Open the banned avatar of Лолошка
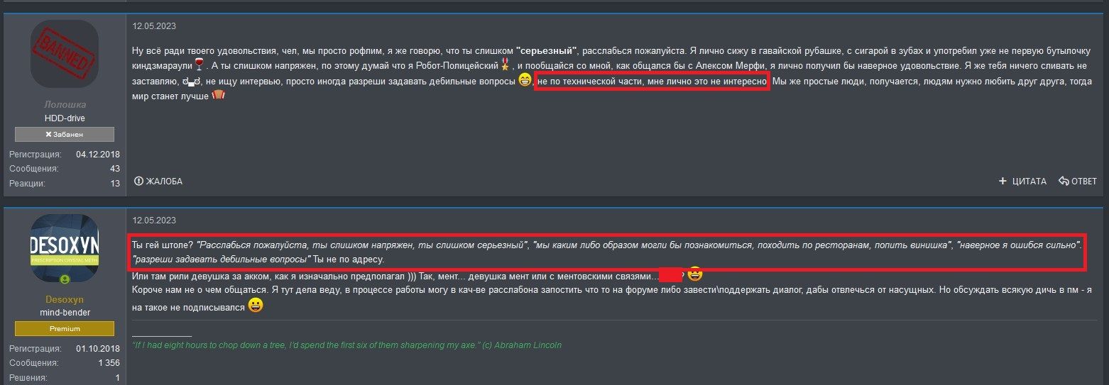This screenshot has width=1109, height=385. pos(65,54)
